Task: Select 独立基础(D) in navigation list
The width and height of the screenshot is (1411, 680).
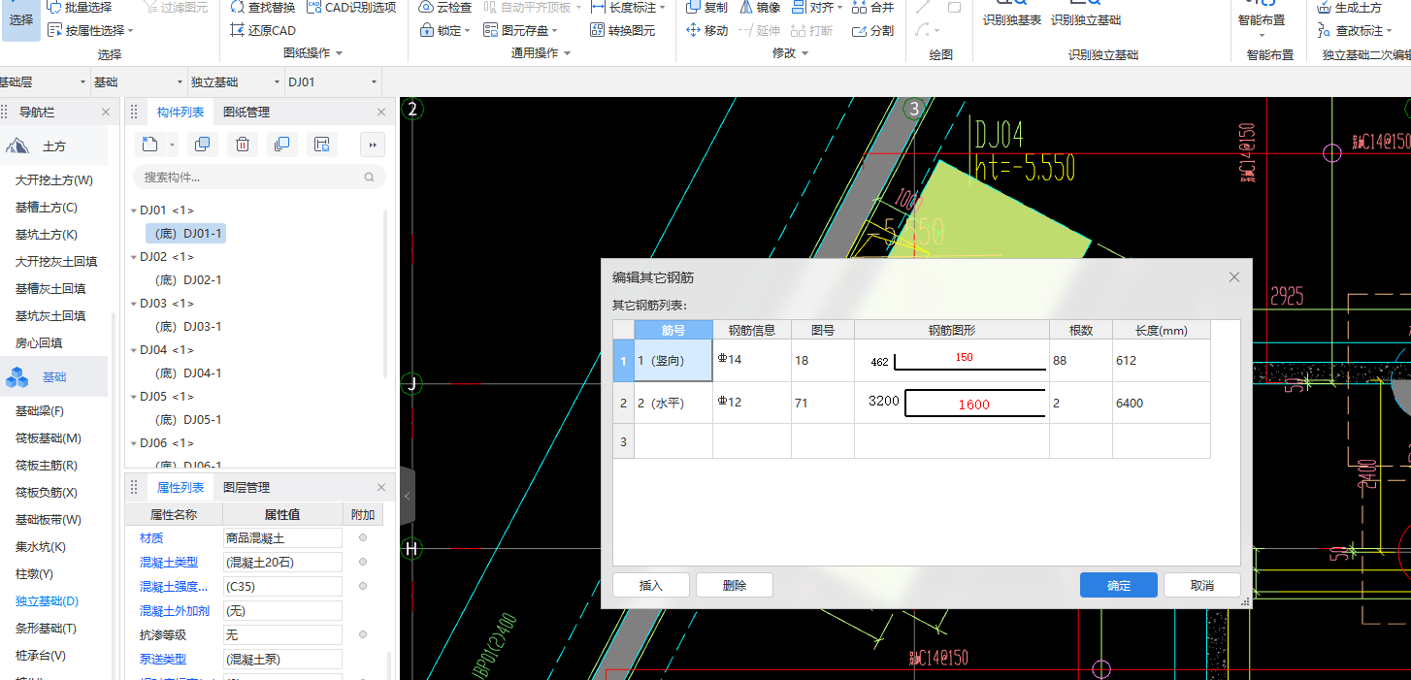Action: coord(47,601)
